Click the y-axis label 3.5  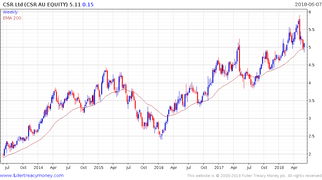pos(311,100)
